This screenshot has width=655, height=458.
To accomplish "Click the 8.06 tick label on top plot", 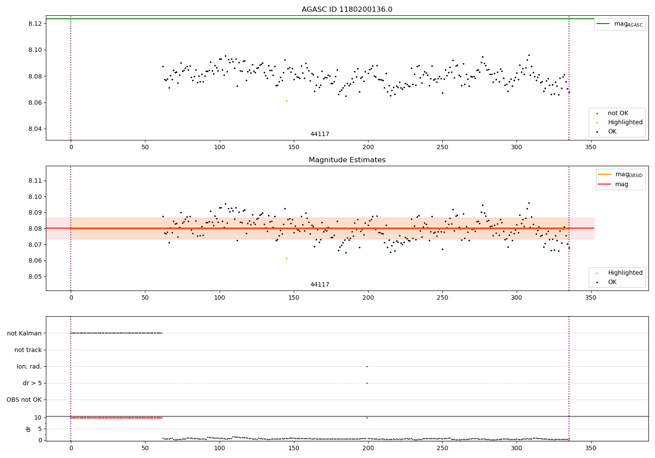I will point(35,103).
